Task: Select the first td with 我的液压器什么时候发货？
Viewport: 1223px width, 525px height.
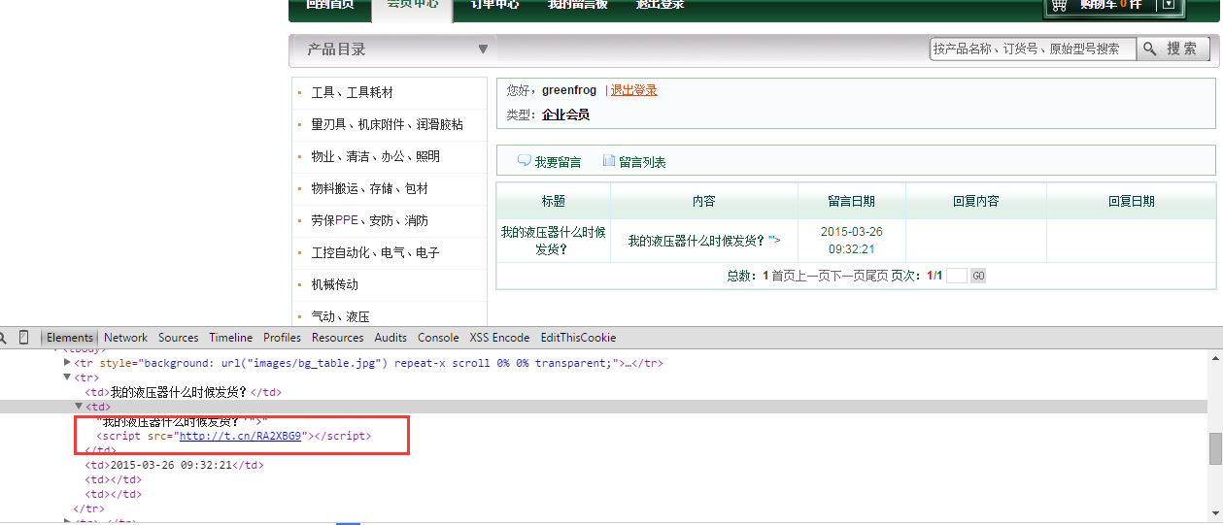Action: [x=183, y=392]
